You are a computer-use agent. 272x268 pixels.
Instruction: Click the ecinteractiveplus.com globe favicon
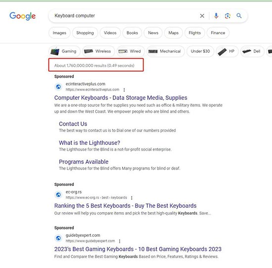[x=58, y=87]
